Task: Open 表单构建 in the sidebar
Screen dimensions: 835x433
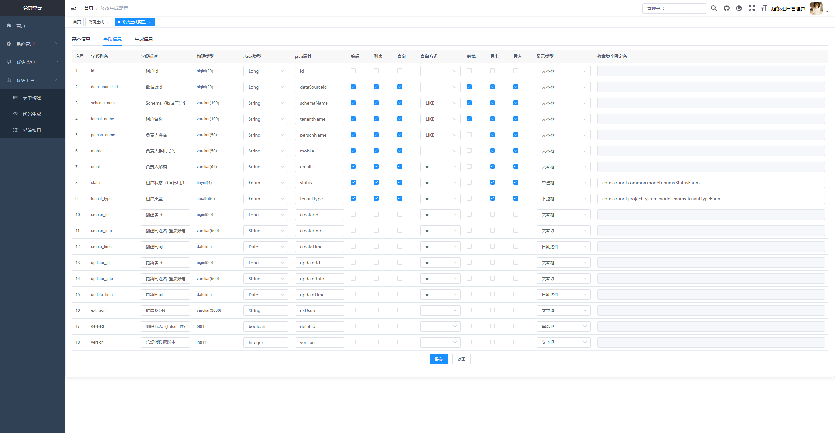Action: tap(32, 98)
